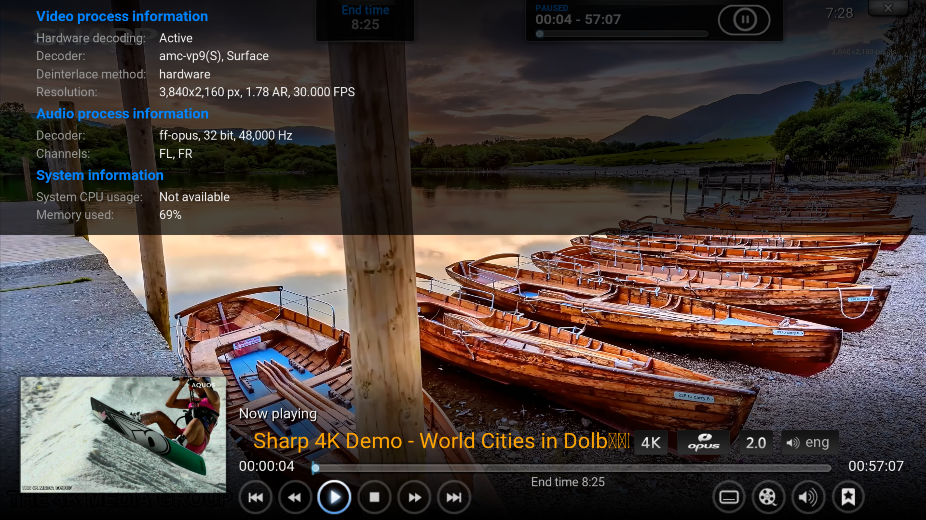Open video settings film reel icon
This screenshot has height=520, width=926.
[x=768, y=497]
